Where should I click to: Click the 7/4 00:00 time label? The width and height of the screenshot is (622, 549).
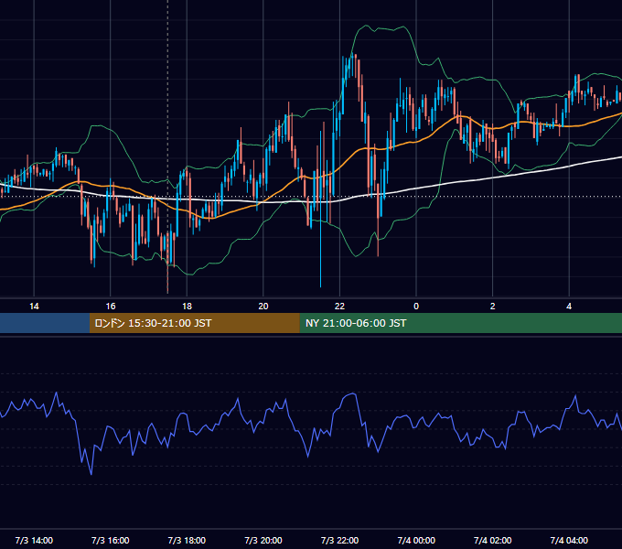(x=416, y=540)
